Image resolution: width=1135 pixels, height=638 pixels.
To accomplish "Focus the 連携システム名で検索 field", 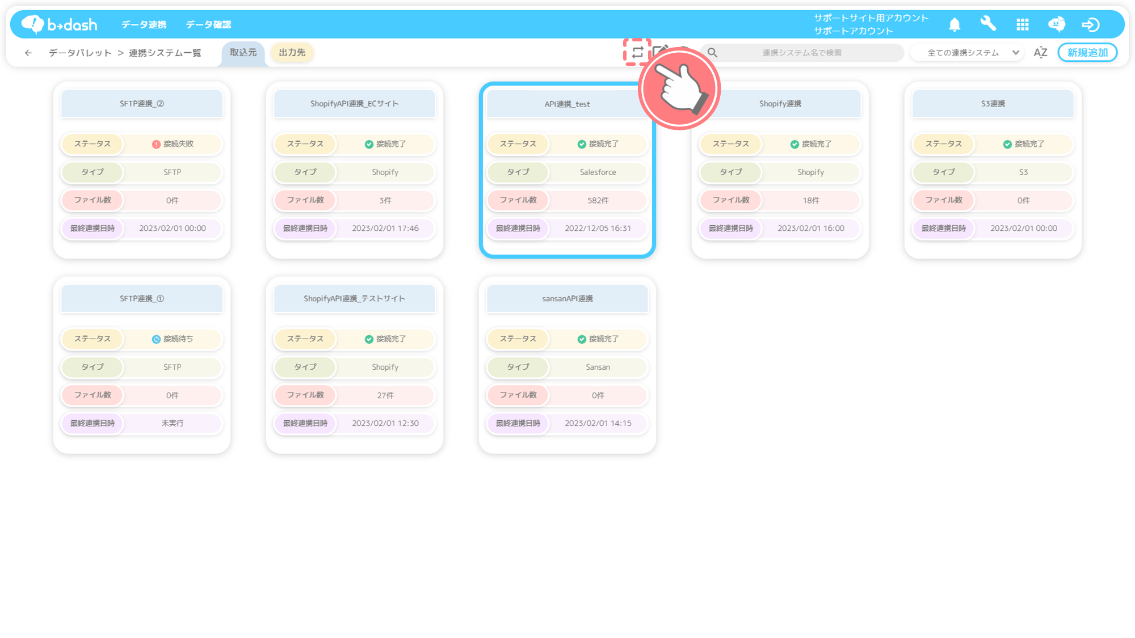I will point(801,53).
